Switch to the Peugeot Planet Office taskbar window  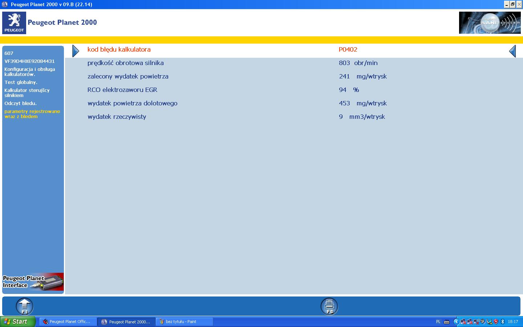[68, 322]
